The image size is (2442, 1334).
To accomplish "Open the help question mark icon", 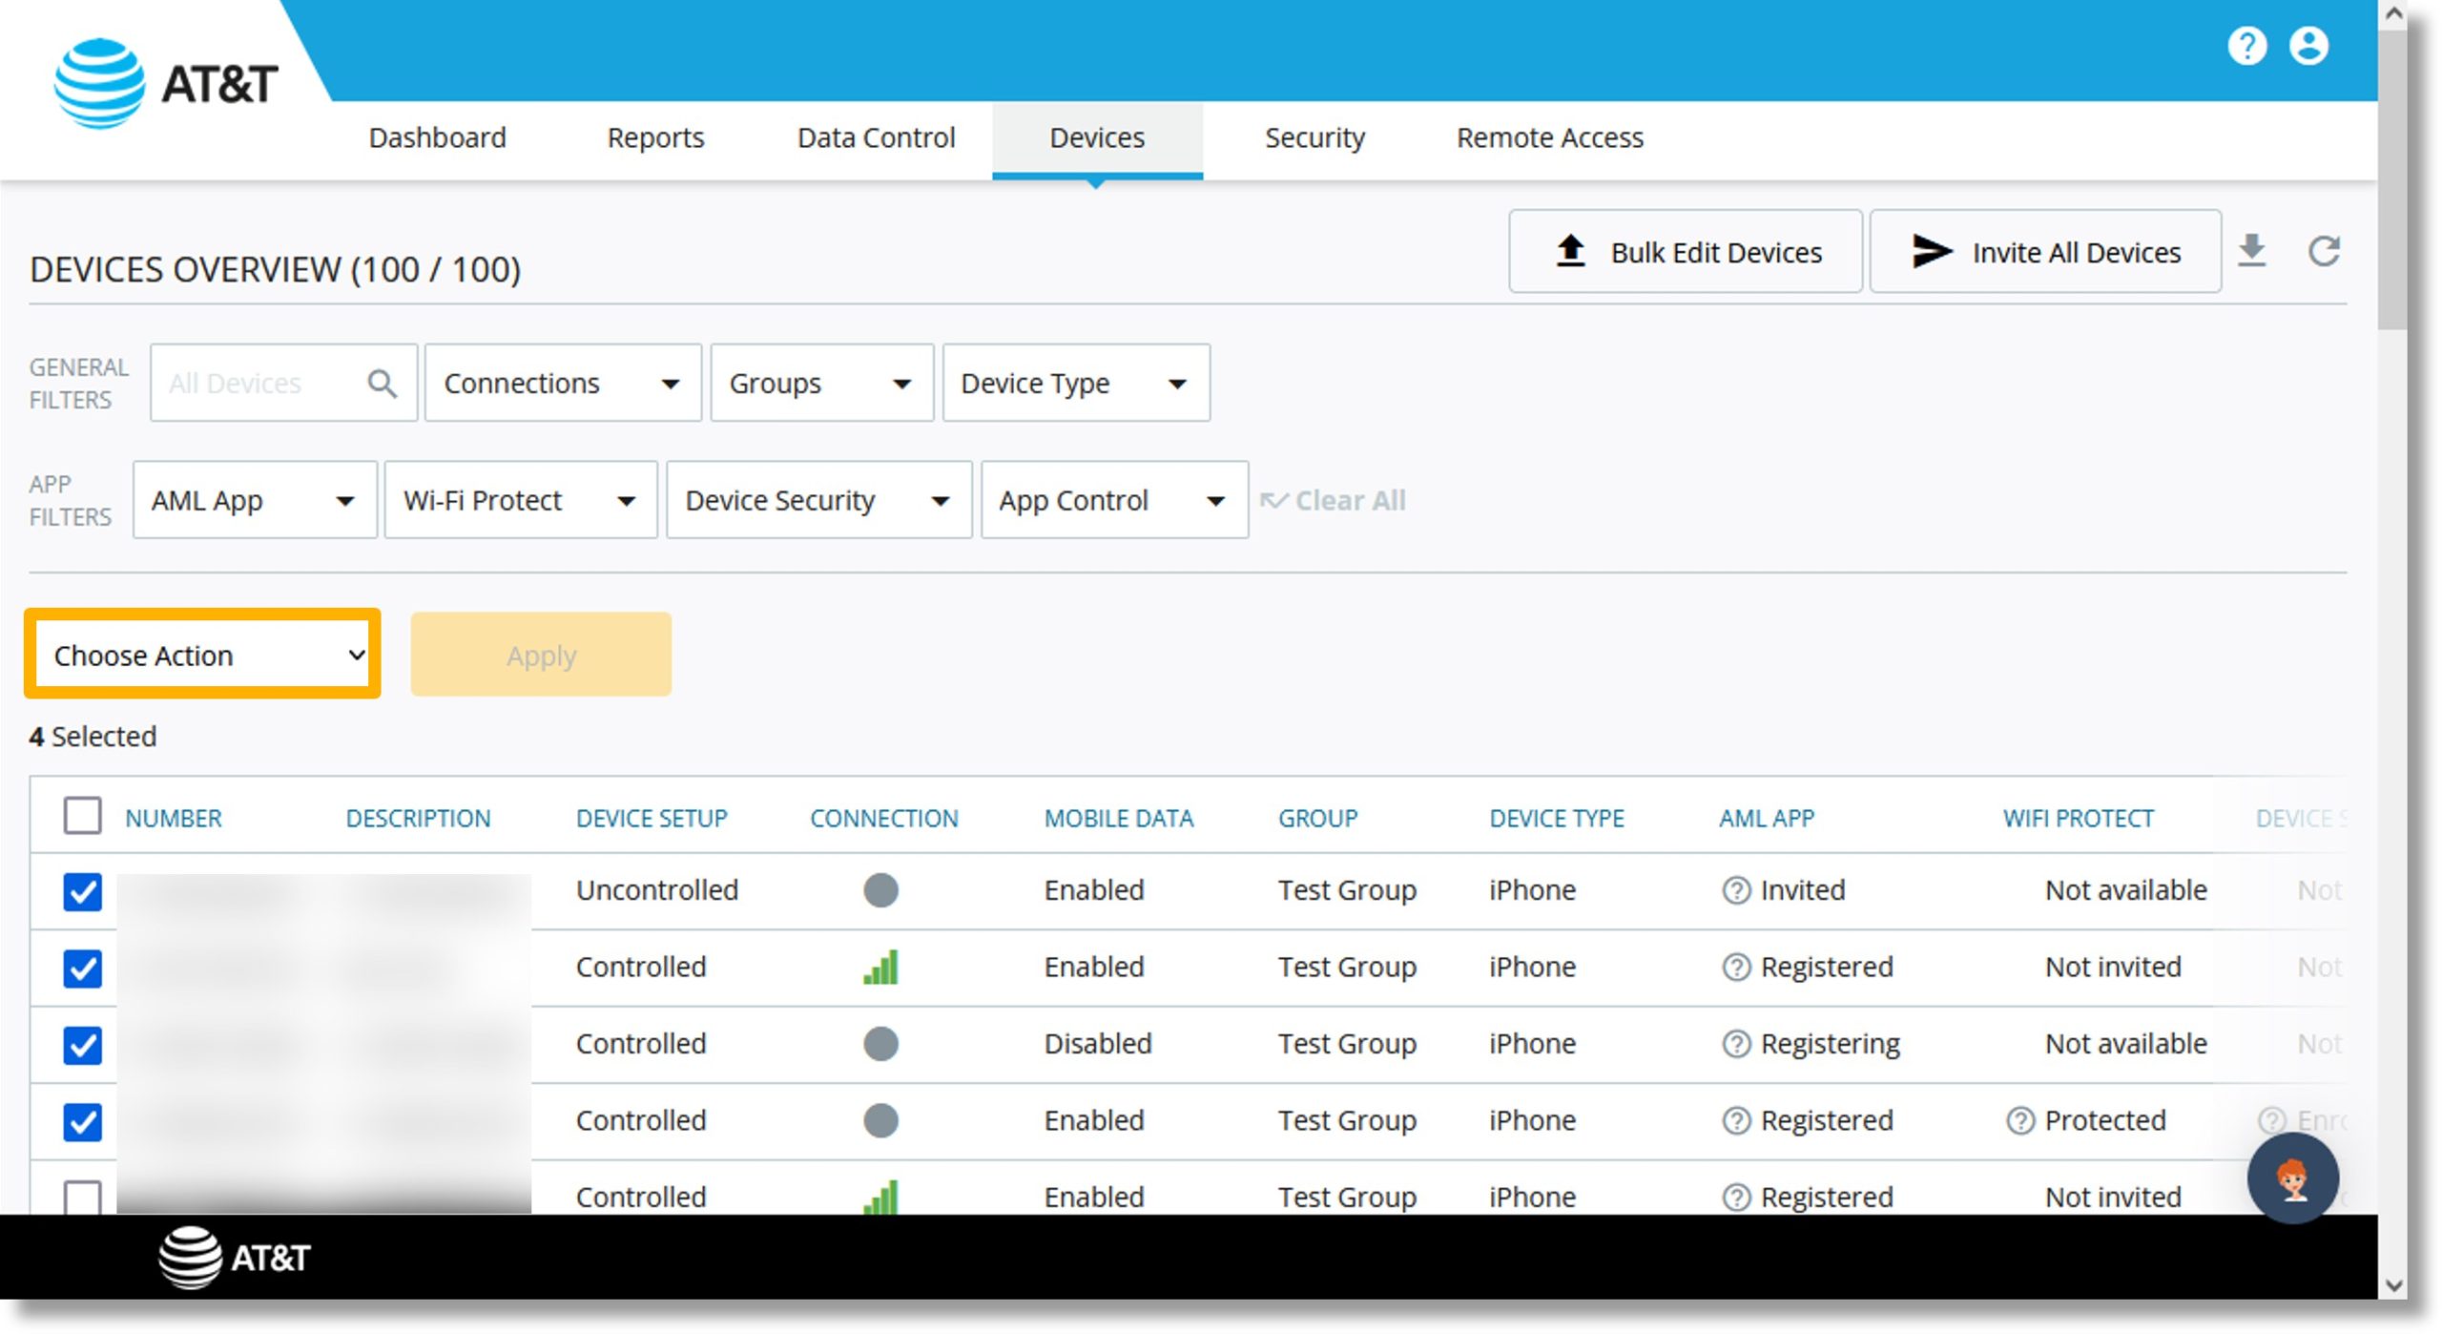I will pyautogui.click(x=2246, y=45).
